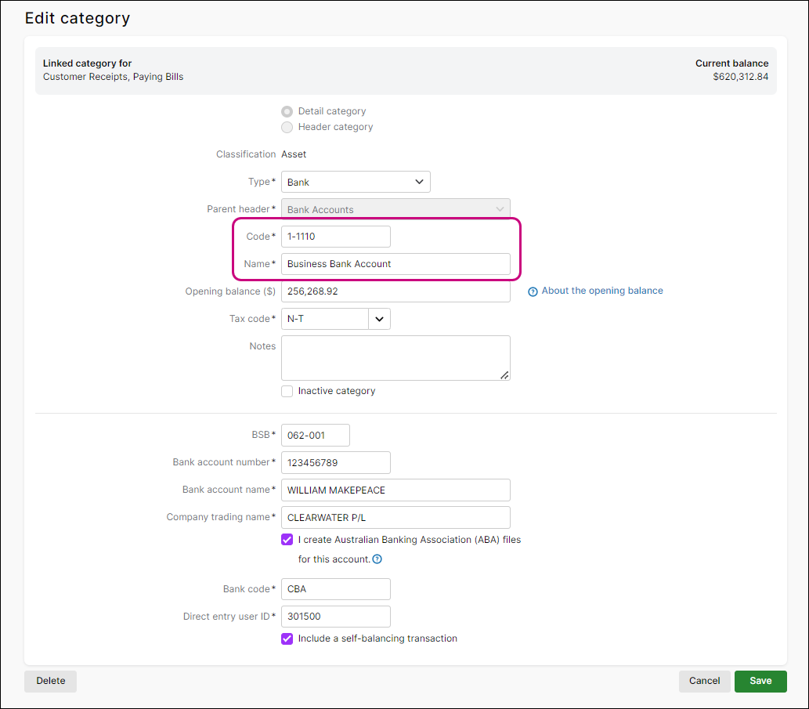Select the Direct entry user ID field
This screenshot has width=809, height=709.
335,617
